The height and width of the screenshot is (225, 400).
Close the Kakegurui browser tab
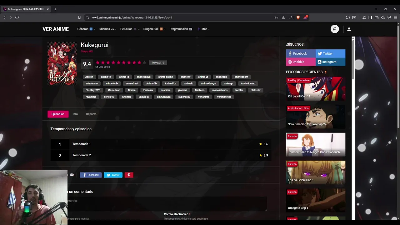pos(47,9)
